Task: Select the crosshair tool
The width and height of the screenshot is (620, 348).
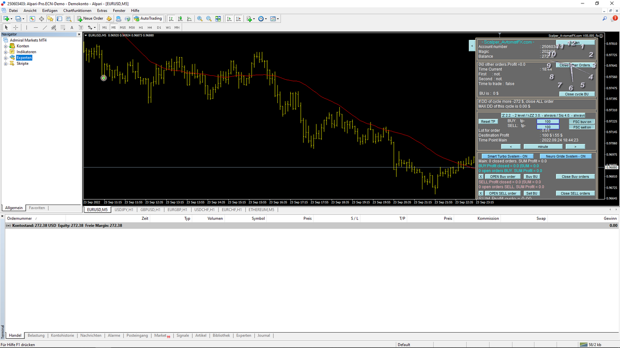Action: (15, 27)
